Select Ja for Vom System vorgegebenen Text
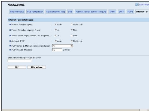The image size is (149, 111). pyautogui.click(x=56, y=36)
